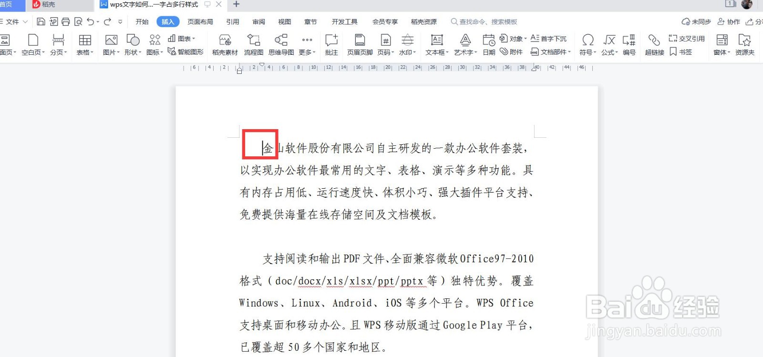Click the print icon

pos(66,21)
